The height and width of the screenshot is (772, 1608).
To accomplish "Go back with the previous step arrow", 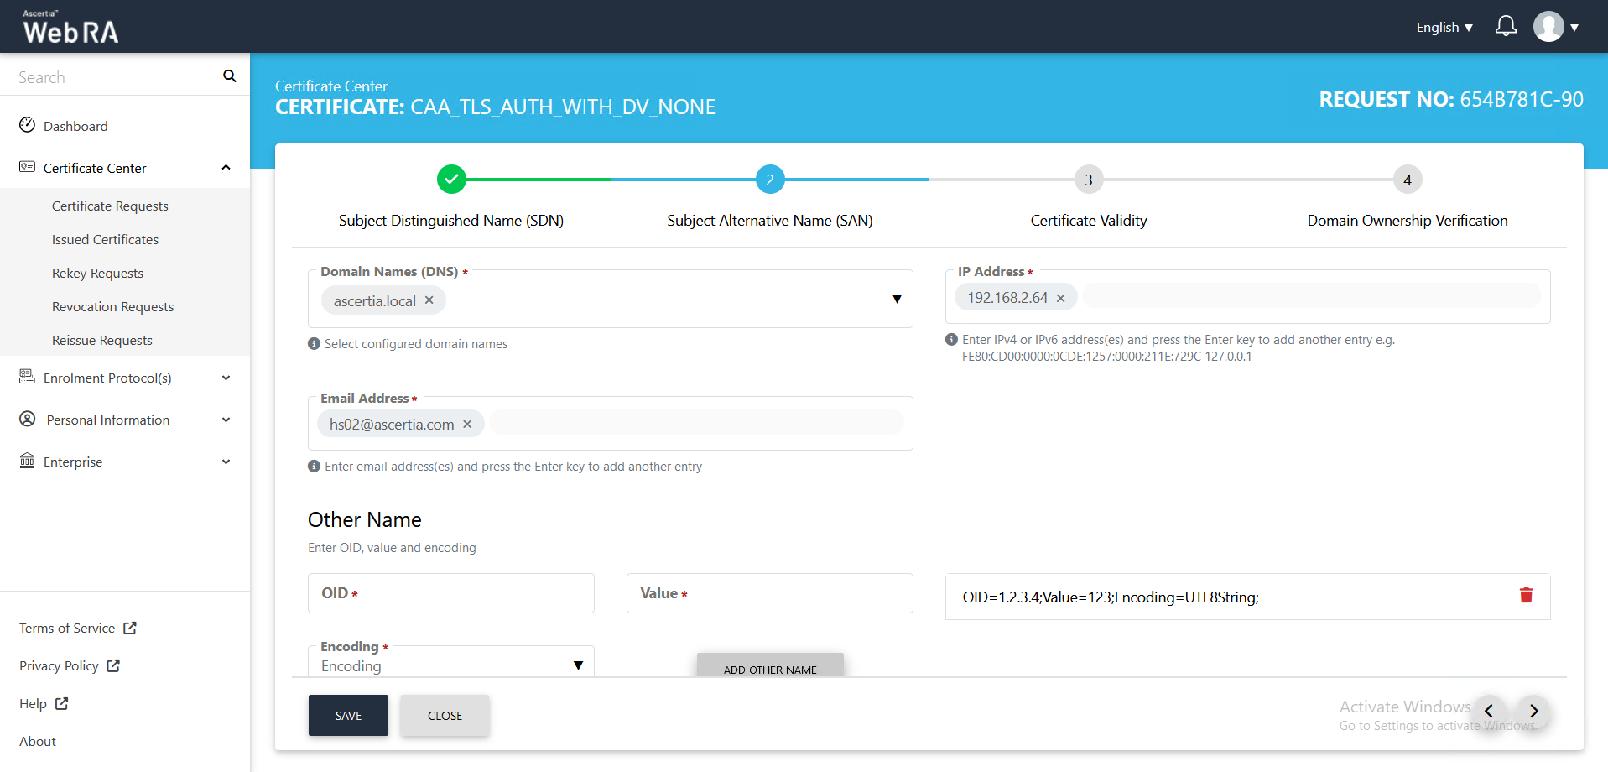I will (x=1489, y=711).
